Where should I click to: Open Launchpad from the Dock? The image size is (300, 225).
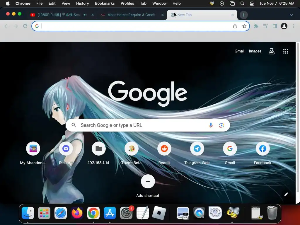click(x=44, y=213)
